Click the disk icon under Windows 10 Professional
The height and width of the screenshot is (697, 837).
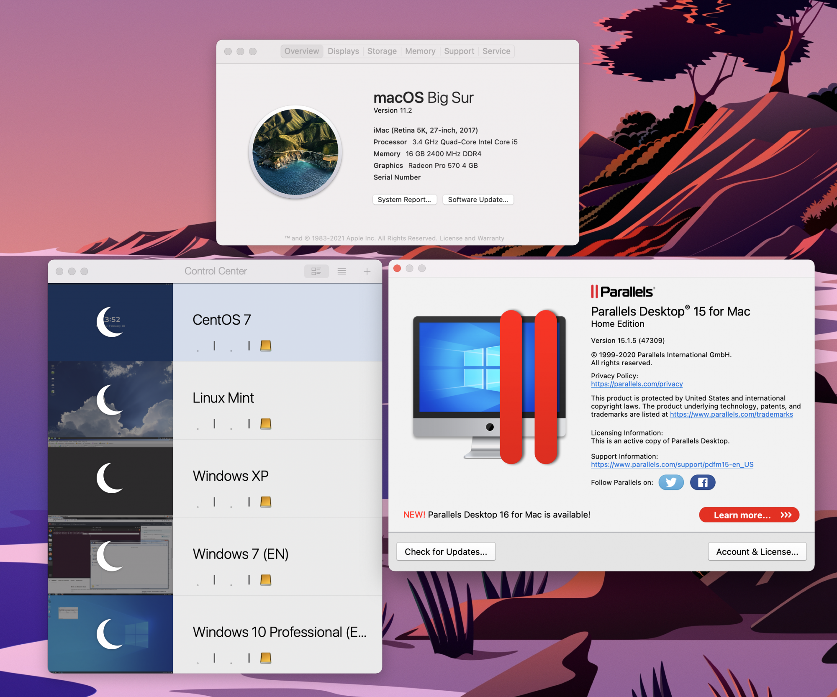(x=266, y=658)
